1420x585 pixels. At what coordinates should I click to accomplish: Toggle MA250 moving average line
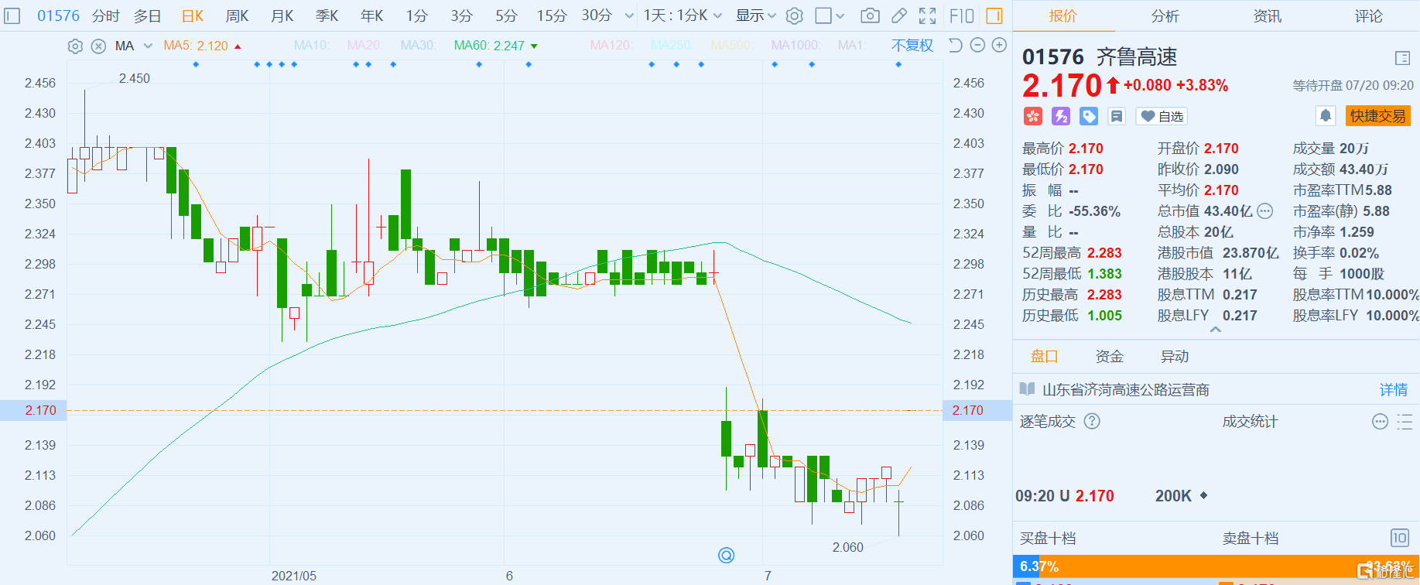point(671,46)
